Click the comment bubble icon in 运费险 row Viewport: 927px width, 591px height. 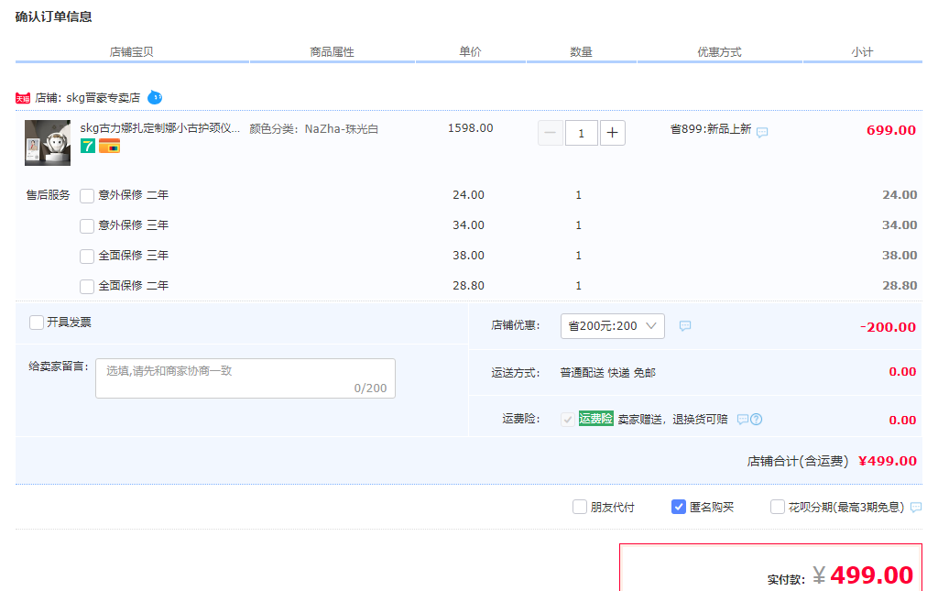pyautogui.click(x=743, y=420)
